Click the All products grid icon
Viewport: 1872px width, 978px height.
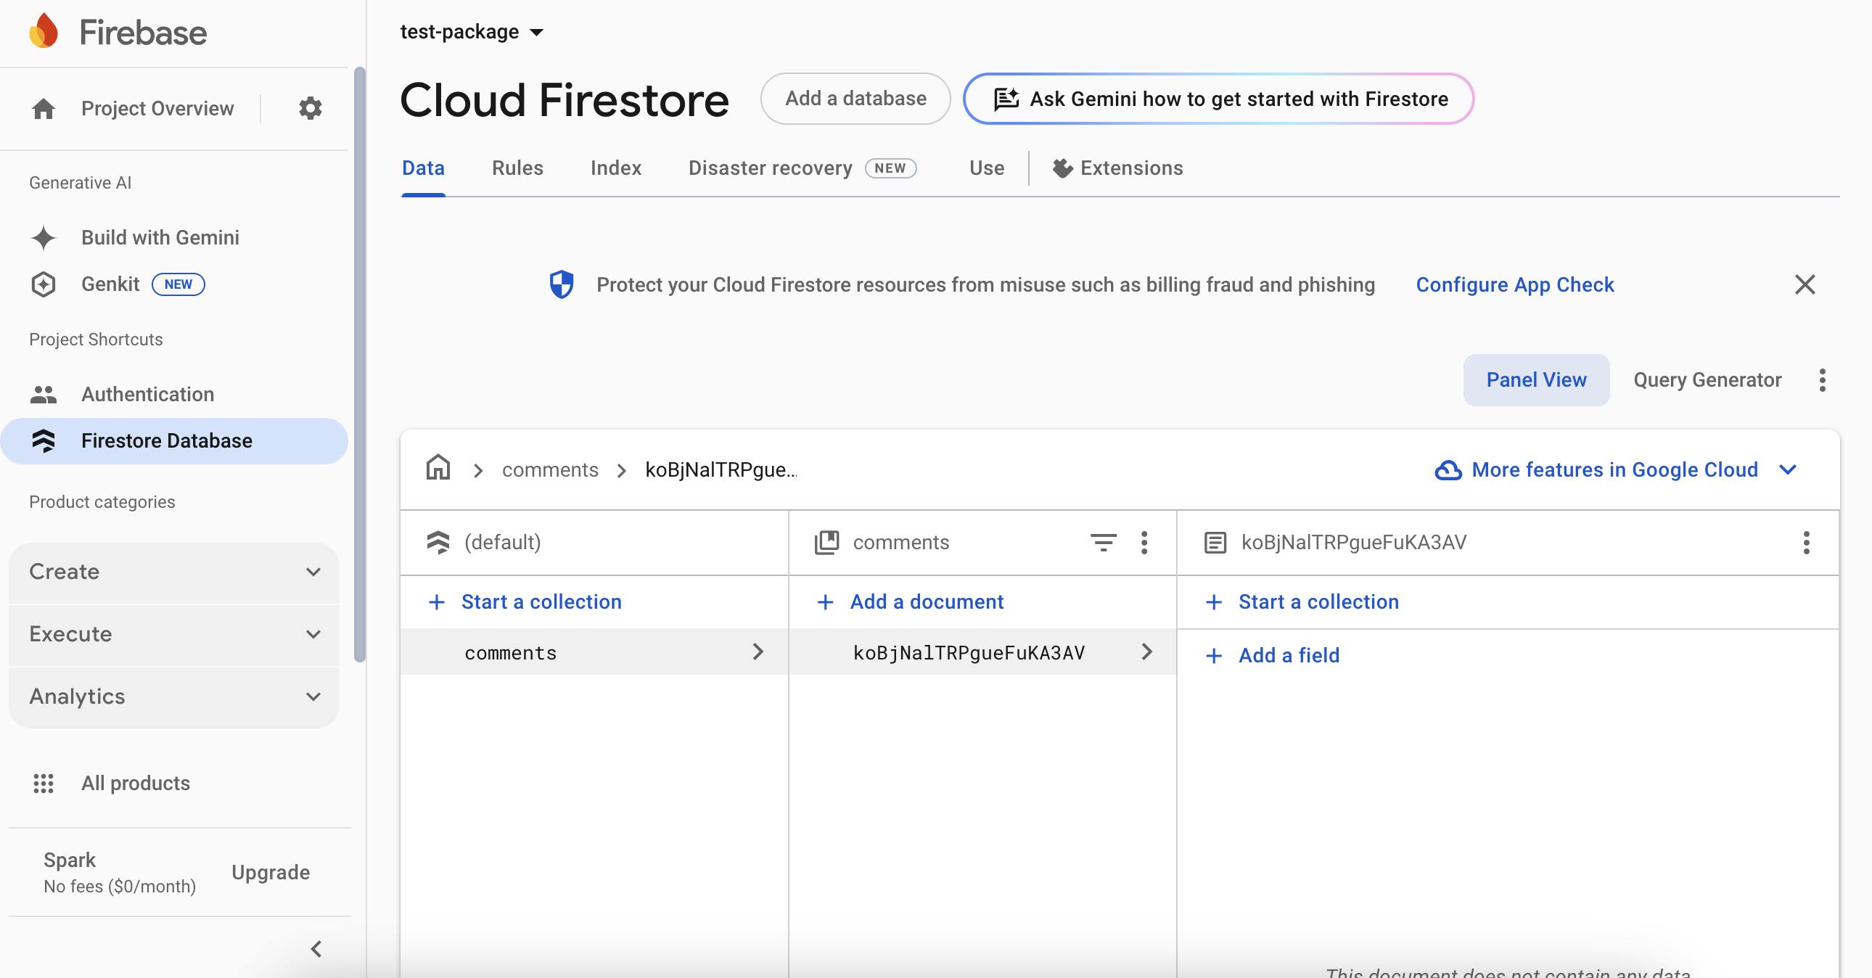pyautogui.click(x=44, y=784)
